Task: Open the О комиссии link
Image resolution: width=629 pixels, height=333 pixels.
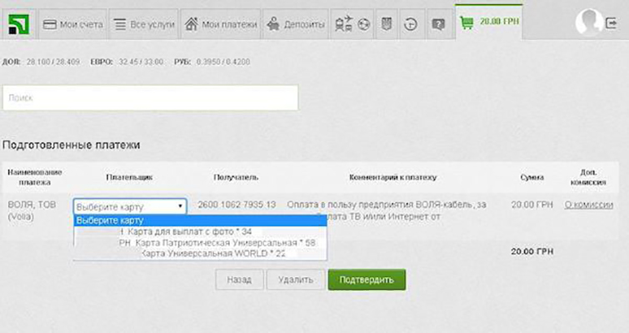Action: pyautogui.click(x=589, y=205)
